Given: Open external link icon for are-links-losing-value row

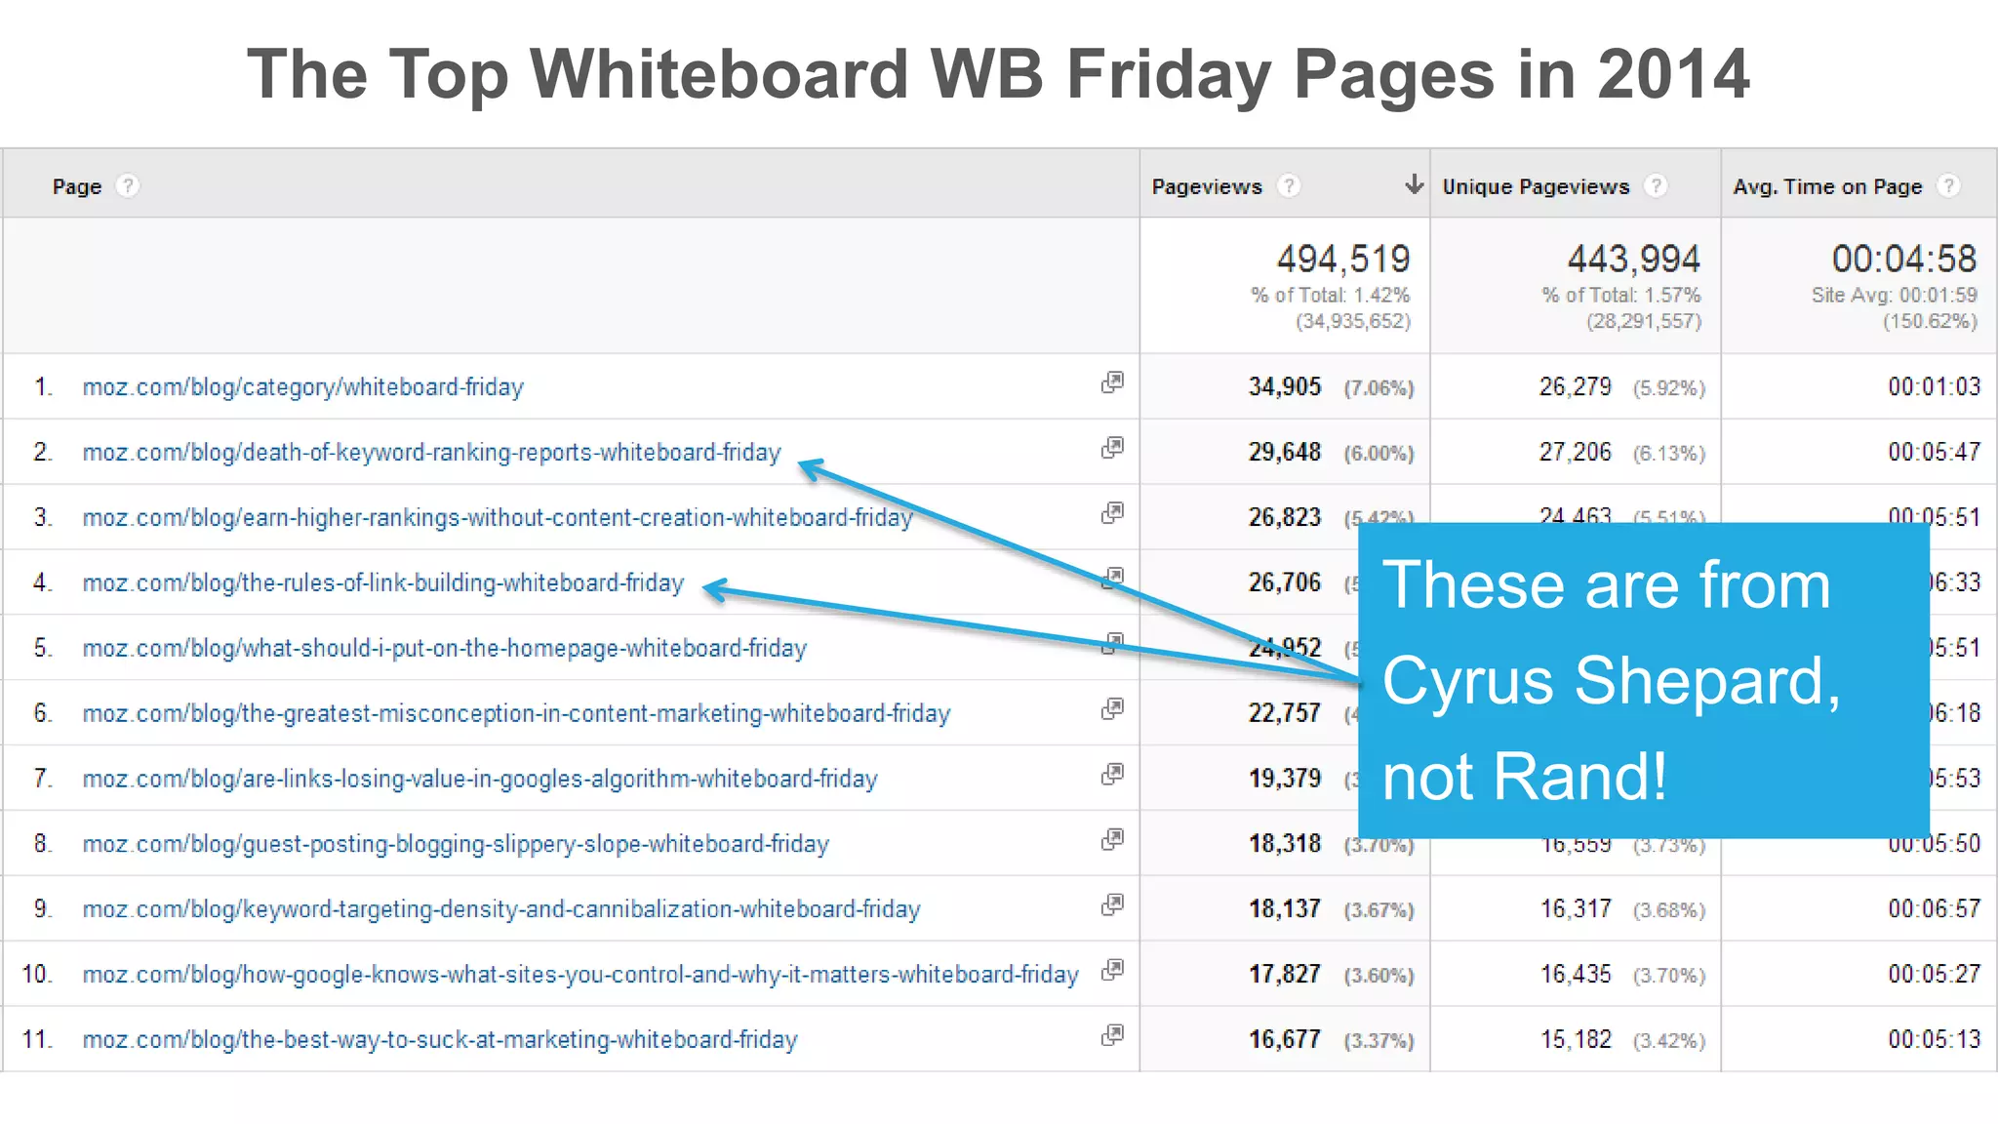Looking at the screenshot, I should 1112,775.
